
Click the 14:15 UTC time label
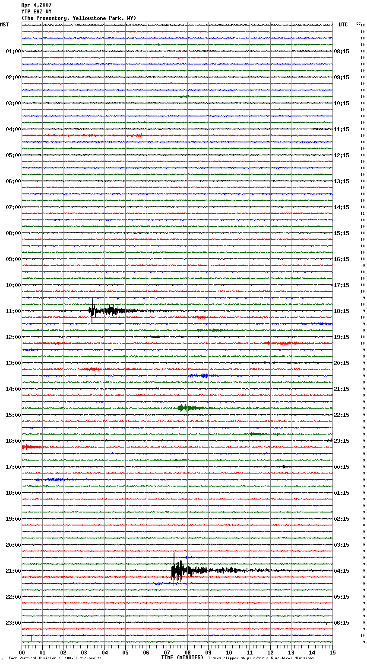(342, 207)
